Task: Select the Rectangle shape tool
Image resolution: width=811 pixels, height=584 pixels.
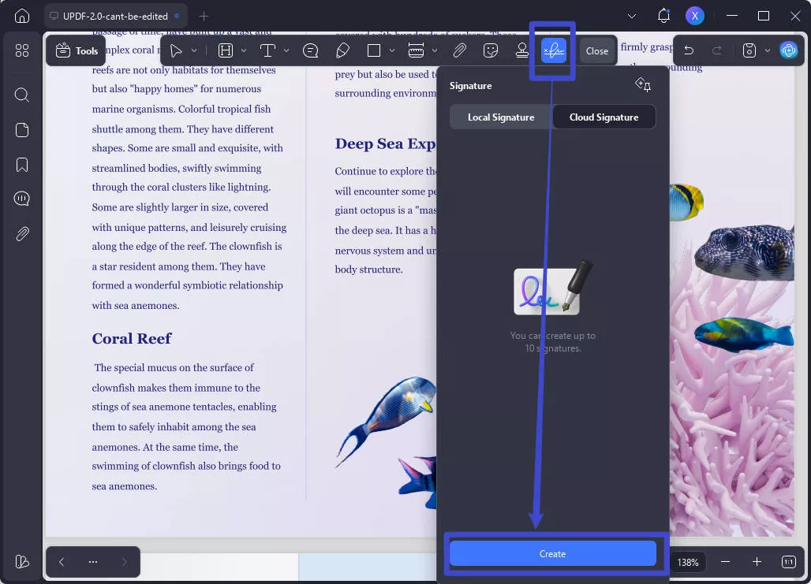Action: tap(374, 50)
